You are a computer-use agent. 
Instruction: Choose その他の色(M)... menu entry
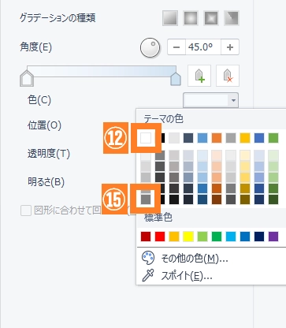click(195, 259)
